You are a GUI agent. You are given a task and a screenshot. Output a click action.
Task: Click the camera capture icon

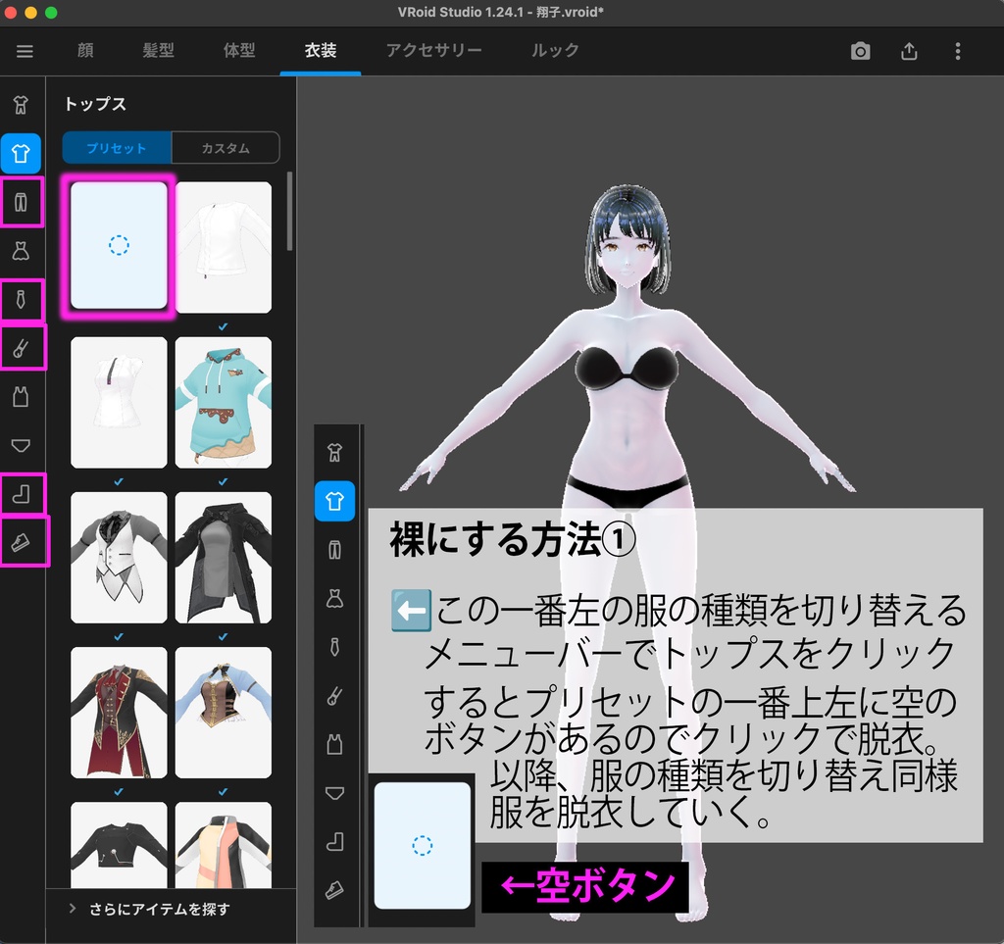(x=860, y=51)
